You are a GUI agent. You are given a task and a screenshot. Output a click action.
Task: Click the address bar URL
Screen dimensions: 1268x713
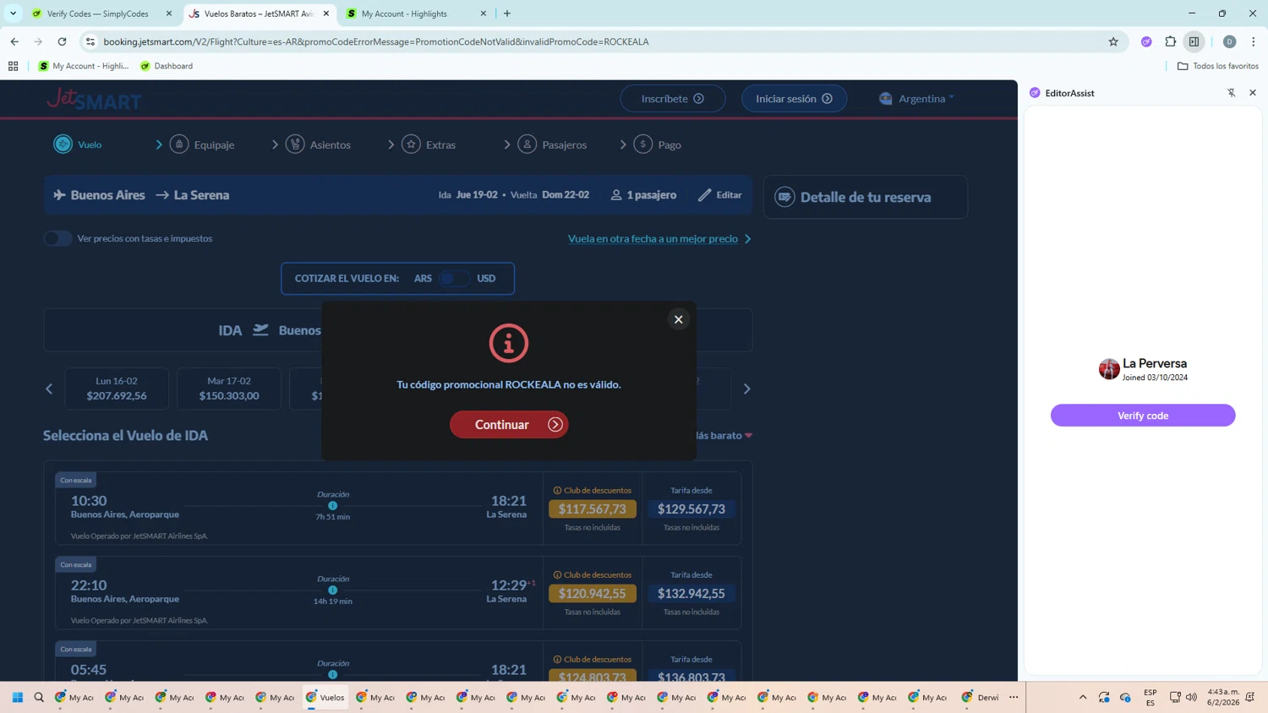point(376,41)
